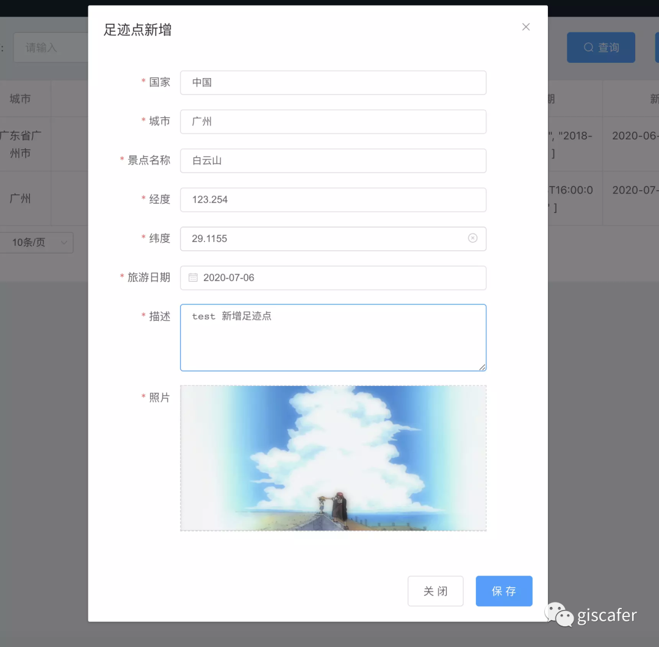Open the 10条/页 page size dropdown
Viewport: 659px width, 647px height.
pyautogui.click(x=36, y=243)
